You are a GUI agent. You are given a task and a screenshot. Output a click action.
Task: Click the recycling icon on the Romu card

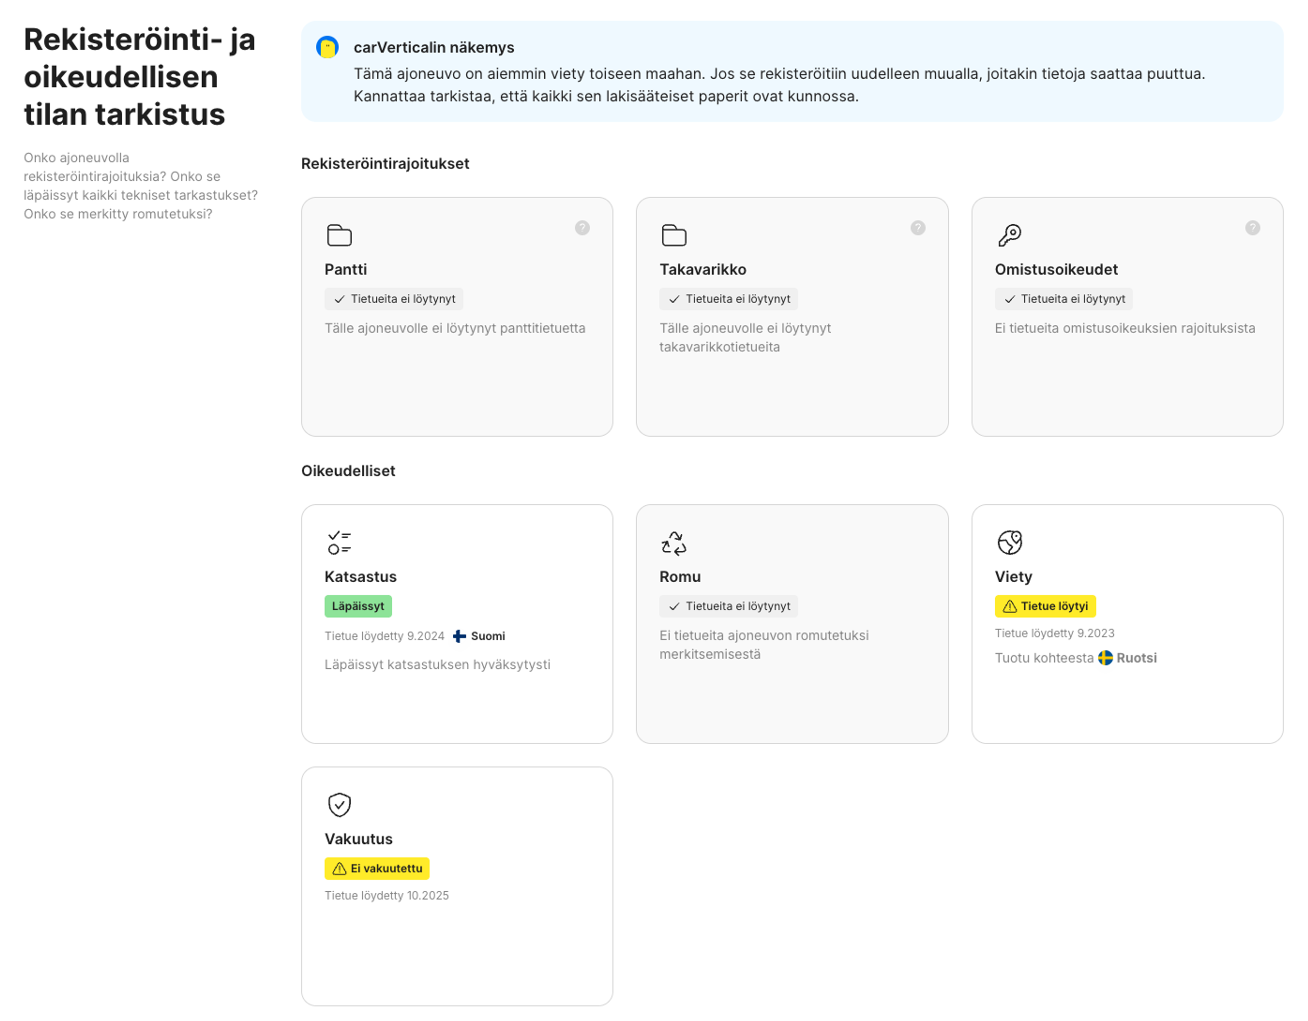point(674,543)
